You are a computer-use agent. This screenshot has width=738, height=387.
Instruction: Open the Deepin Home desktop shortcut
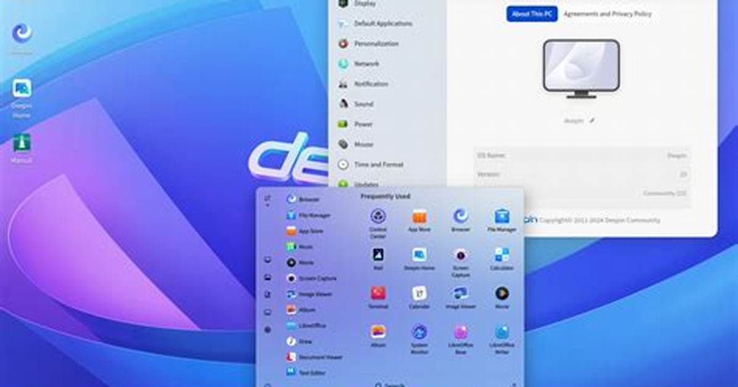22,89
